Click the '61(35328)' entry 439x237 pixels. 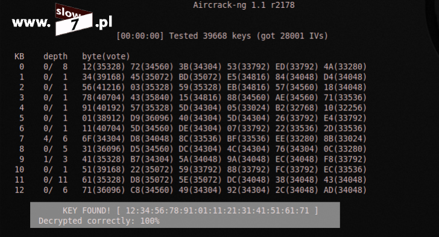pos(104,180)
